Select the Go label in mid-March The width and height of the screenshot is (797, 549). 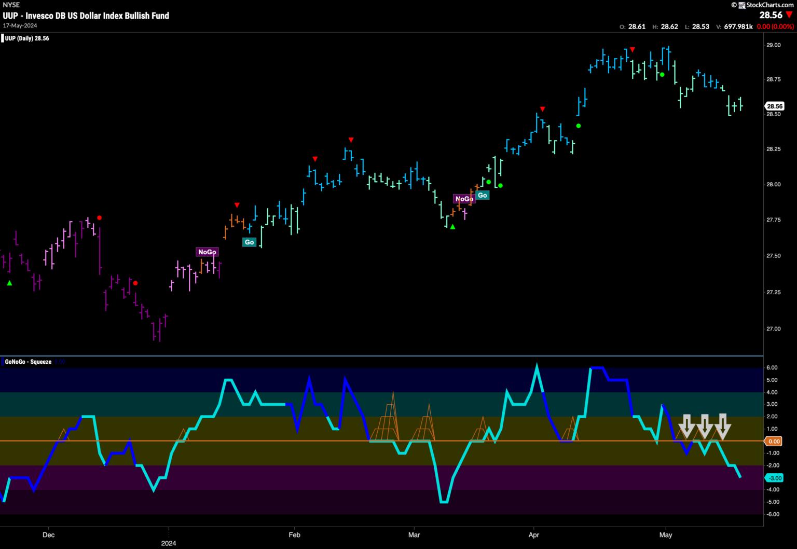(x=483, y=196)
